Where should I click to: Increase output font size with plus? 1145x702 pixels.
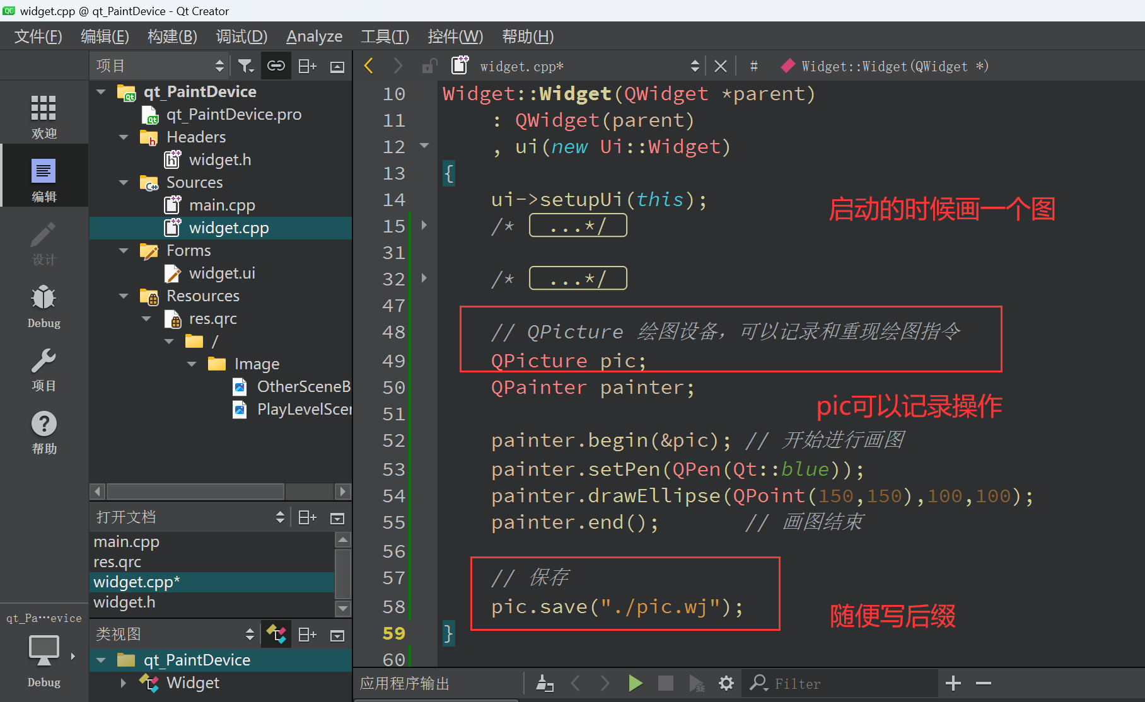point(953,683)
